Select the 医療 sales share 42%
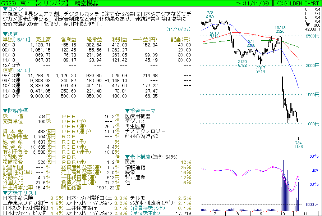Viewport: 322px width, 216px height. tap(186, 162)
